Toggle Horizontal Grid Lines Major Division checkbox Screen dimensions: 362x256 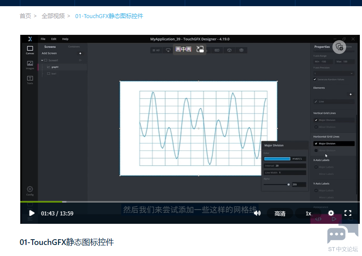point(316,143)
